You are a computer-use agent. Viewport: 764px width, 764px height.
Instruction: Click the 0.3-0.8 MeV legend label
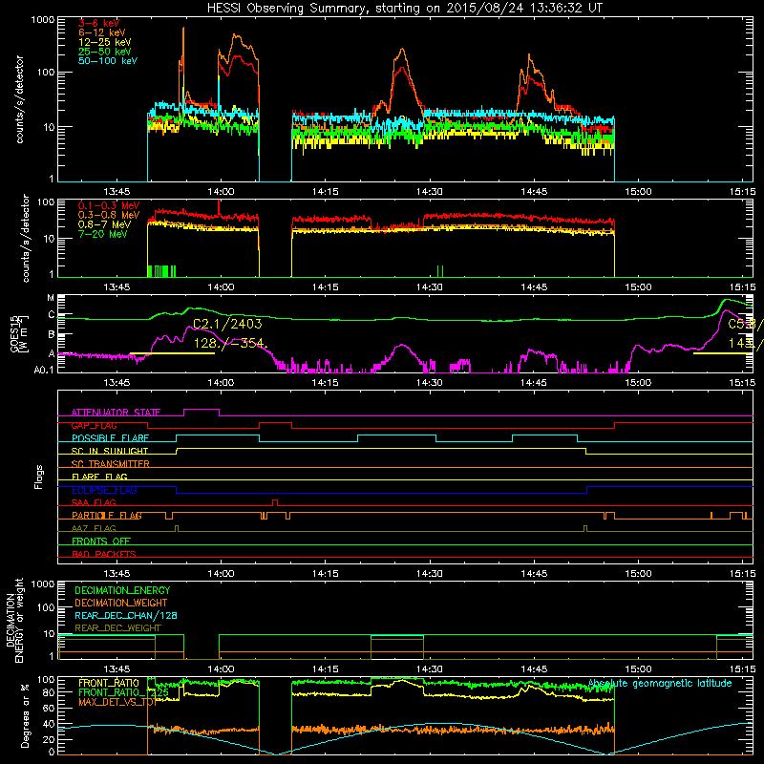click(x=109, y=215)
